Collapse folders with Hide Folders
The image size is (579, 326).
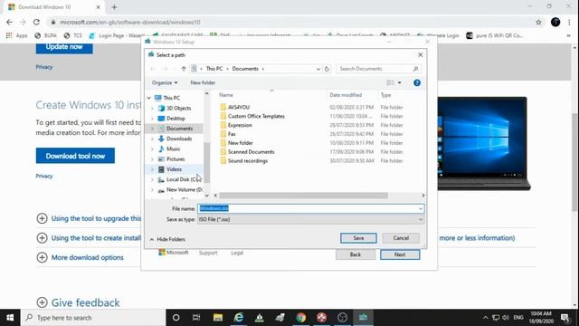pos(167,239)
